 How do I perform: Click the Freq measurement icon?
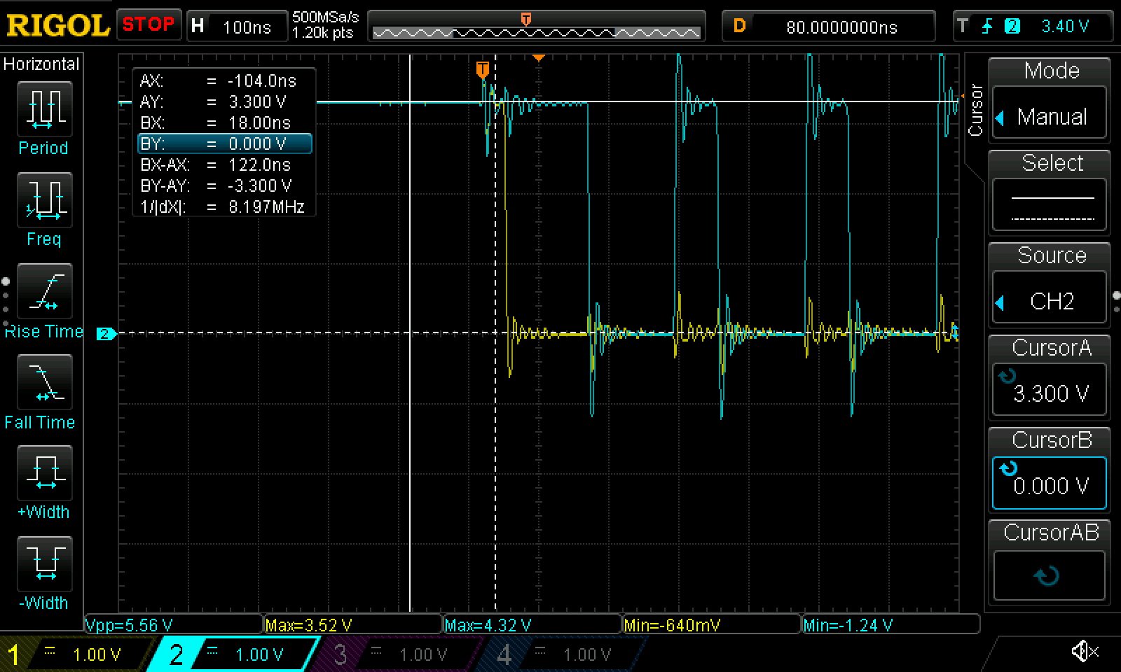(x=44, y=200)
